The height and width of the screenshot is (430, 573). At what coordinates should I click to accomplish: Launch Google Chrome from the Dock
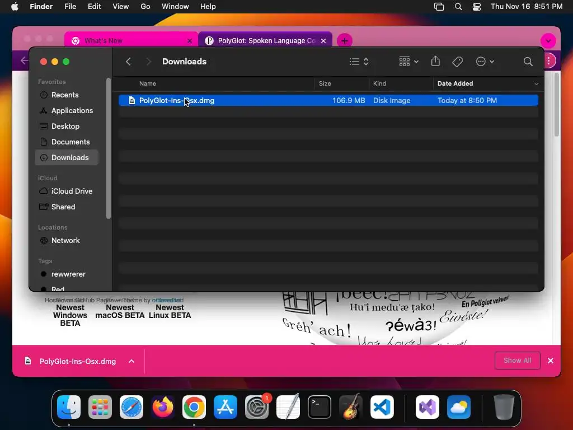click(x=194, y=407)
